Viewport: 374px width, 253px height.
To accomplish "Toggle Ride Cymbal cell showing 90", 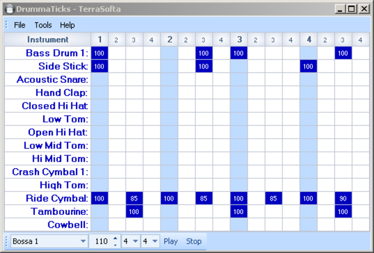I will [343, 198].
